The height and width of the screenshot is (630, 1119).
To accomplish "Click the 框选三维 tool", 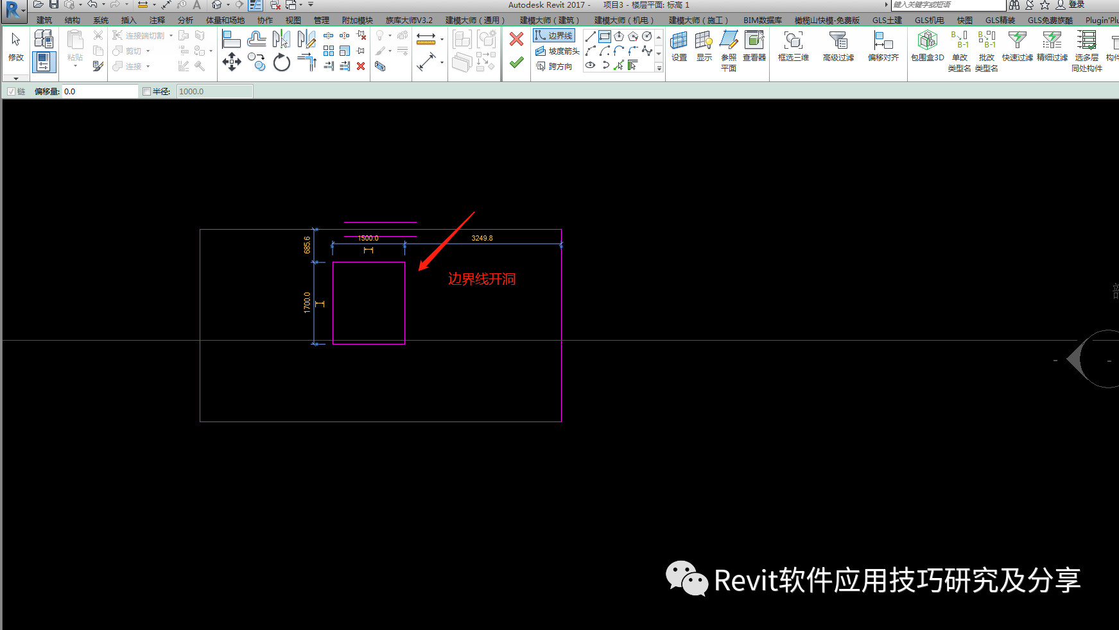I will [794, 46].
